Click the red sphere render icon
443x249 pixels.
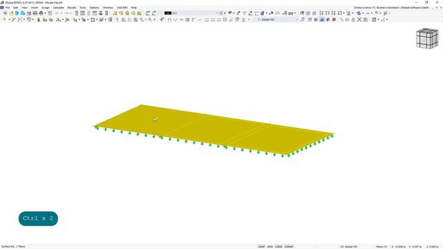[x=334, y=19]
